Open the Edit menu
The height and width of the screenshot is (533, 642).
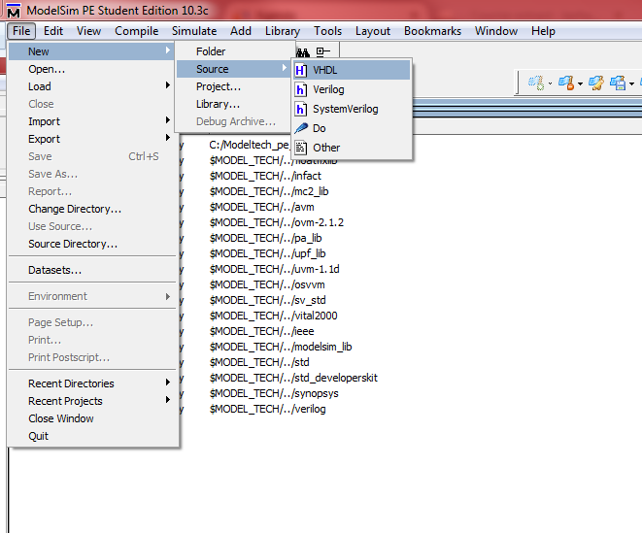pos(53,31)
